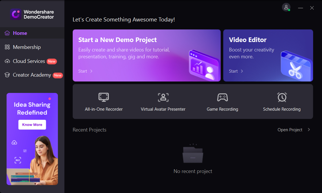Click the Recent Projects heading
Image resolution: width=322 pixels, height=193 pixels.
coord(90,130)
